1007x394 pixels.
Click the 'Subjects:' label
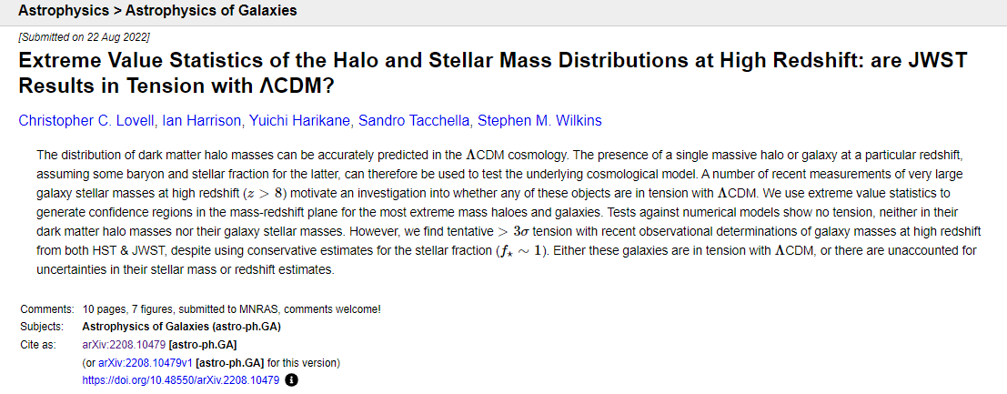(42, 326)
